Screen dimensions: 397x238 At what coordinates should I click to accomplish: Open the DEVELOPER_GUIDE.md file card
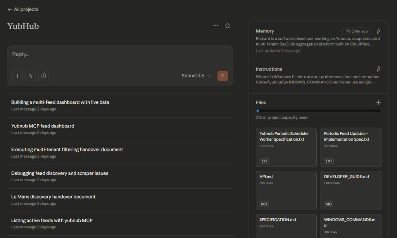tap(350, 190)
